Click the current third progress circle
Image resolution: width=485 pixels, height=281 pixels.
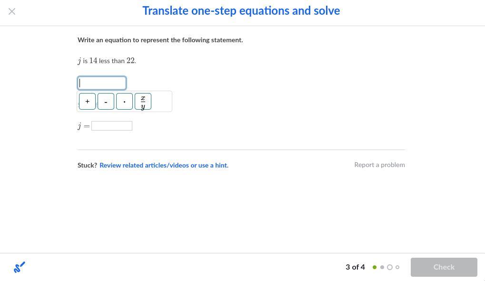390,267
